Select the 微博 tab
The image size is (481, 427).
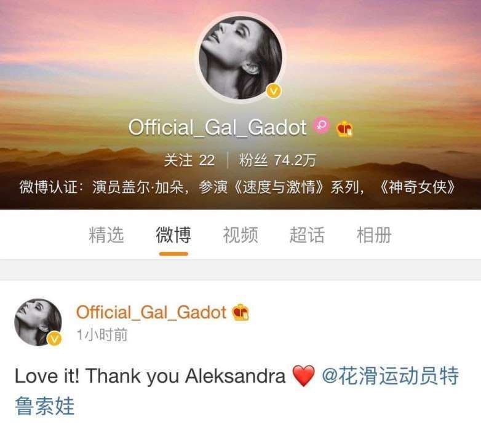pos(173,235)
